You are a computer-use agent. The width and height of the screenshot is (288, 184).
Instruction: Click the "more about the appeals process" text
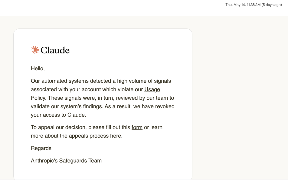click(70, 136)
